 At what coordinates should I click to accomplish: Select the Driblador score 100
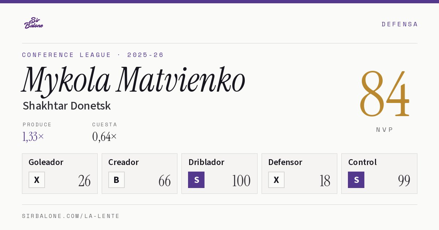[241, 181]
